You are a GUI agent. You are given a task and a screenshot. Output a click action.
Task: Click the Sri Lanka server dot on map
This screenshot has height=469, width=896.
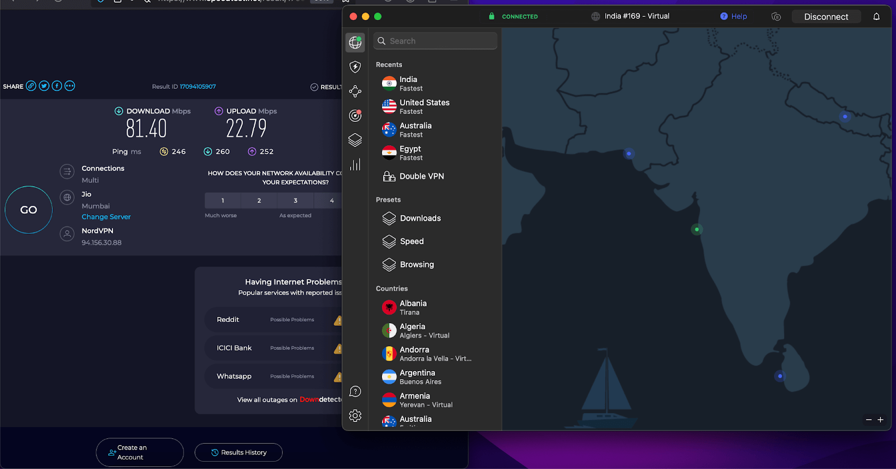(780, 376)
